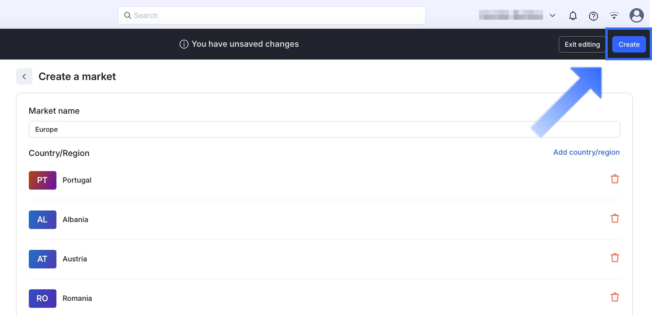Click the PT country badge
This screenshot has height=316, width=652.
coord(42,181)
